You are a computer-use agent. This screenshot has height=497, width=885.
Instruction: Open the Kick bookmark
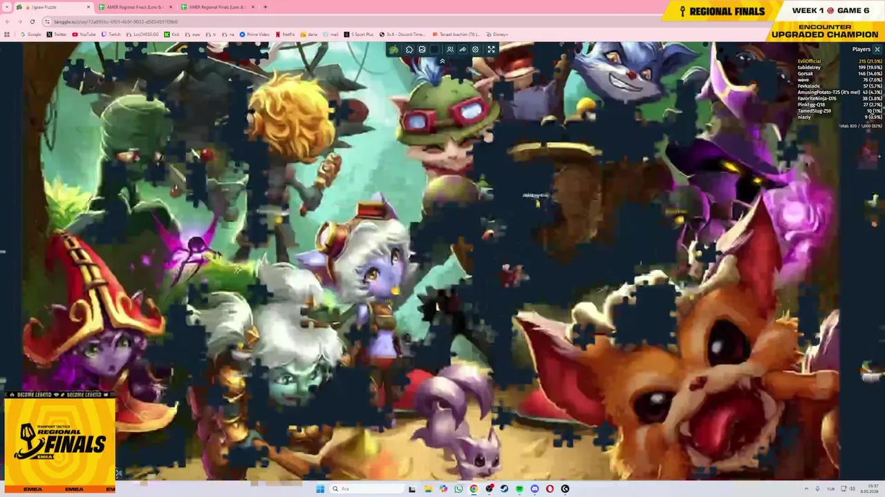coord(171,34)
